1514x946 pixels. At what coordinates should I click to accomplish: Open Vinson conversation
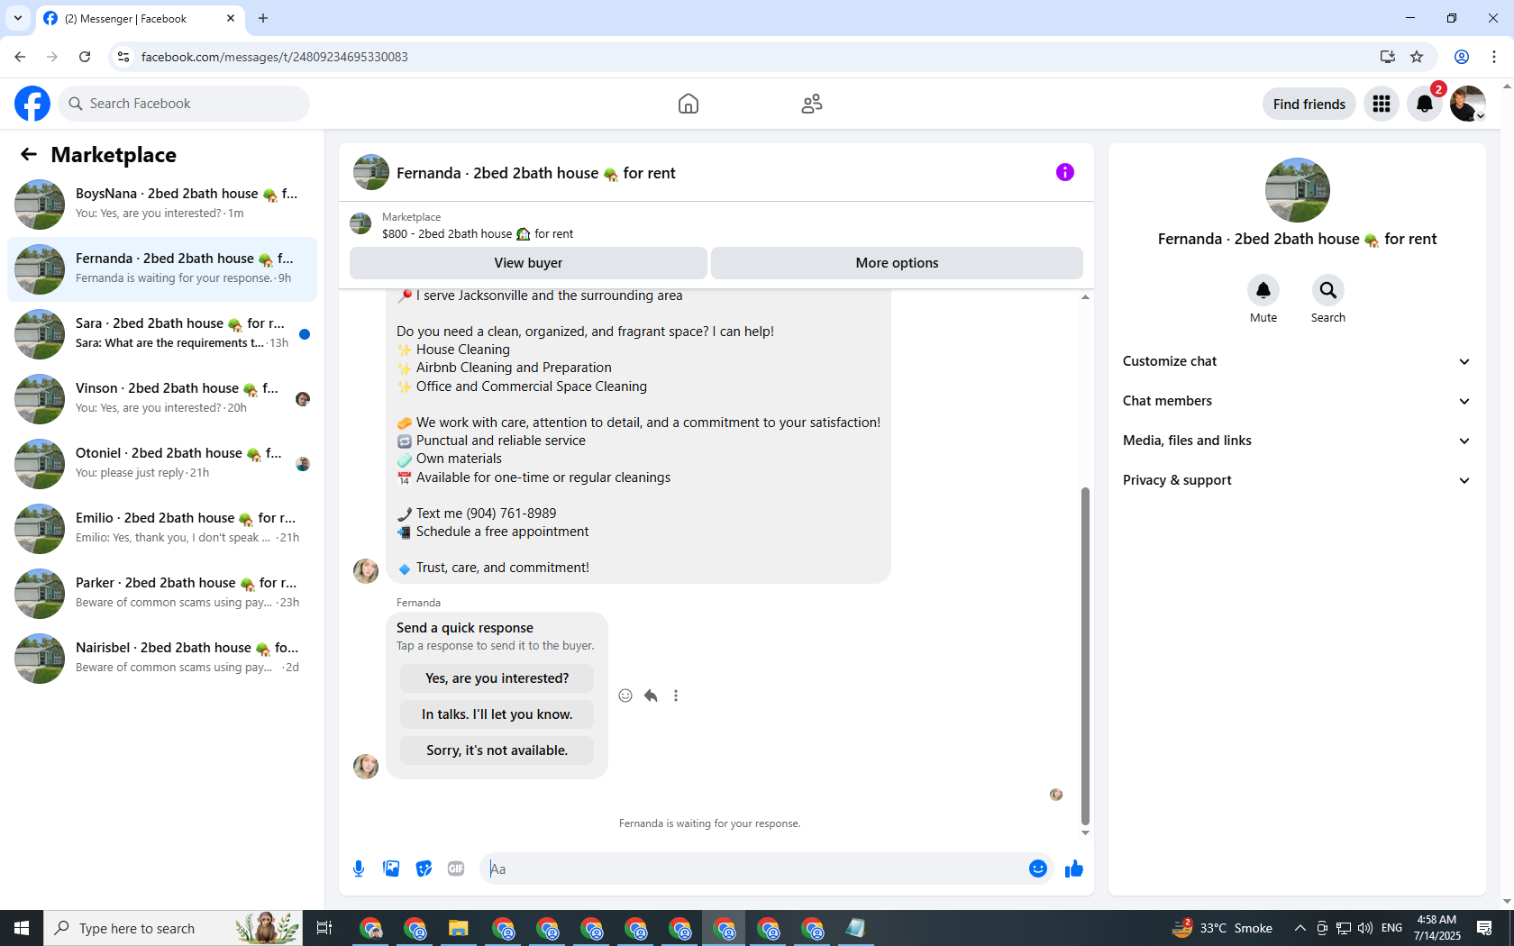pos(162,398)
